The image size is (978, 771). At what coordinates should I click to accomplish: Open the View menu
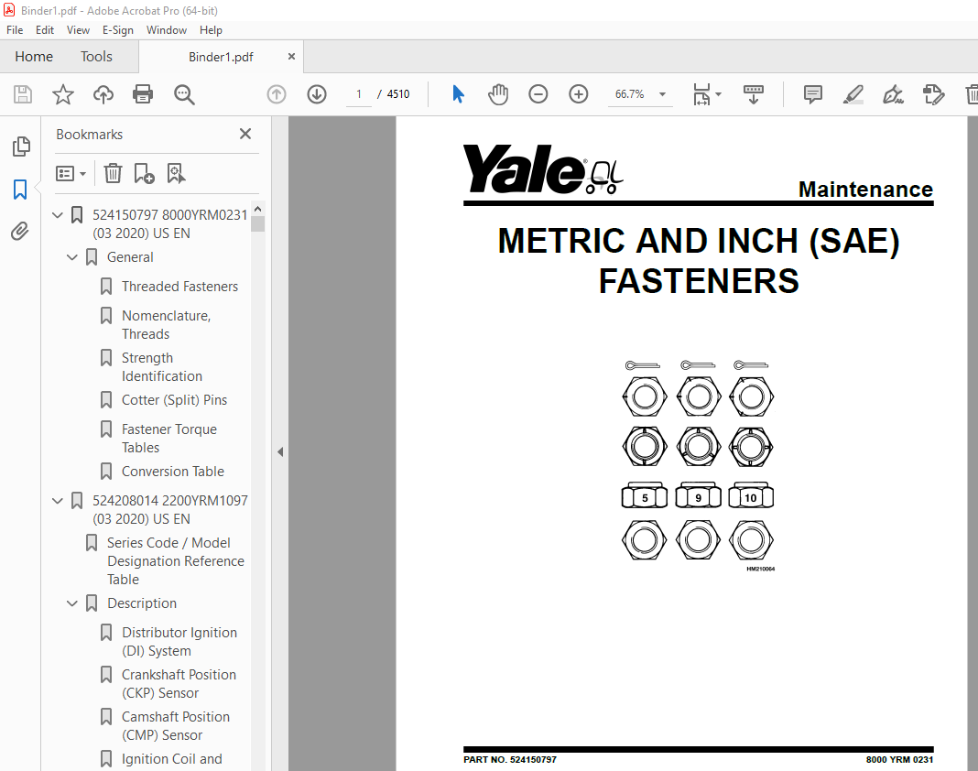(x=78, y=30)
